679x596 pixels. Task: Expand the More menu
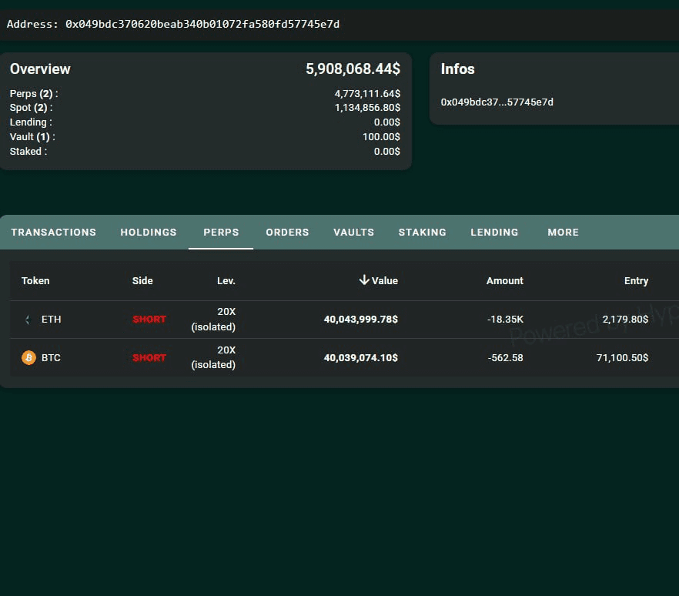(563, 232)
